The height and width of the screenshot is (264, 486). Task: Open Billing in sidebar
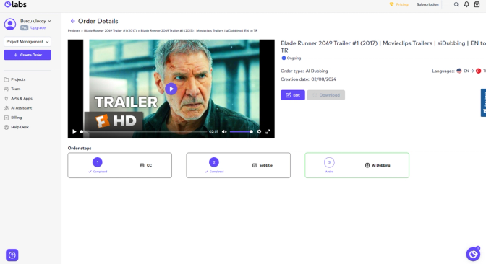pos(13,118)
